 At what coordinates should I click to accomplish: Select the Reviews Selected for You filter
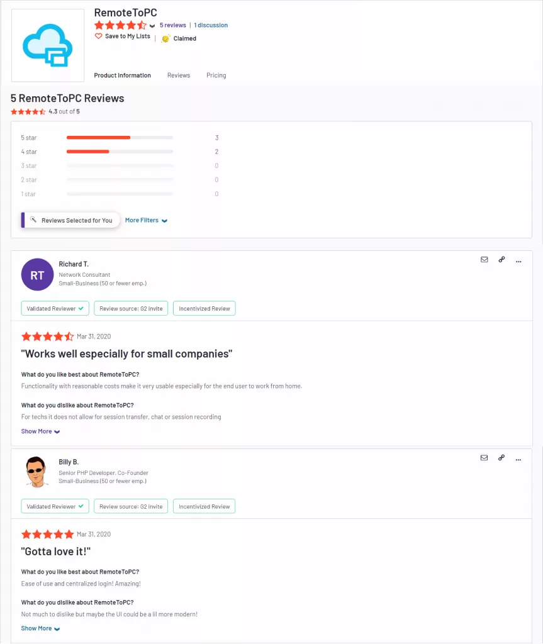pos(70,220)
